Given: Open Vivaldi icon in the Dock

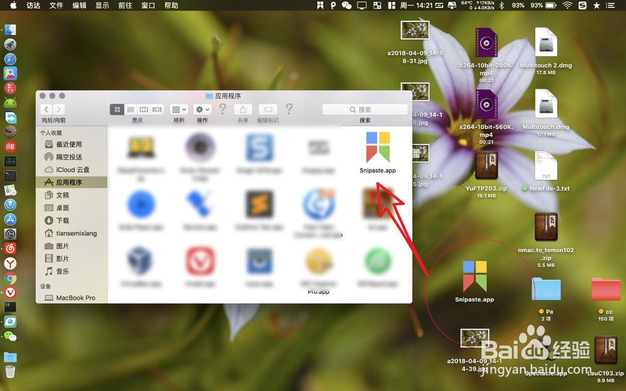Looking at the screenshot, I should pos(10,292).
